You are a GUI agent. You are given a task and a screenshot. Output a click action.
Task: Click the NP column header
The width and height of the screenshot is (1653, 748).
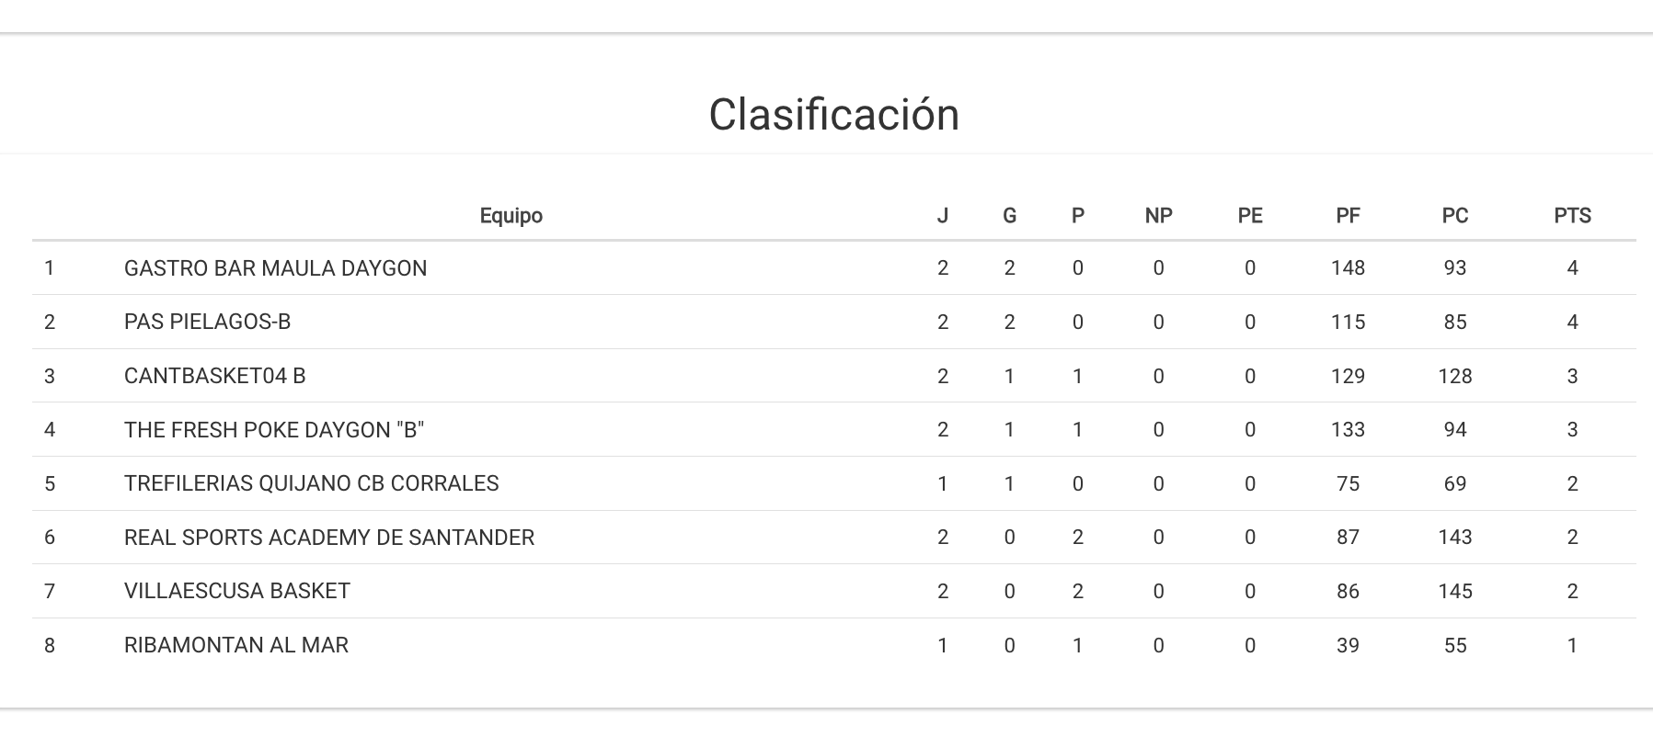1158,216
